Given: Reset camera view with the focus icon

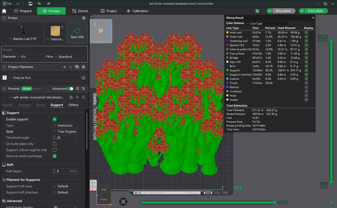Looking at the screenshot, I should click(x=123, y=202).
